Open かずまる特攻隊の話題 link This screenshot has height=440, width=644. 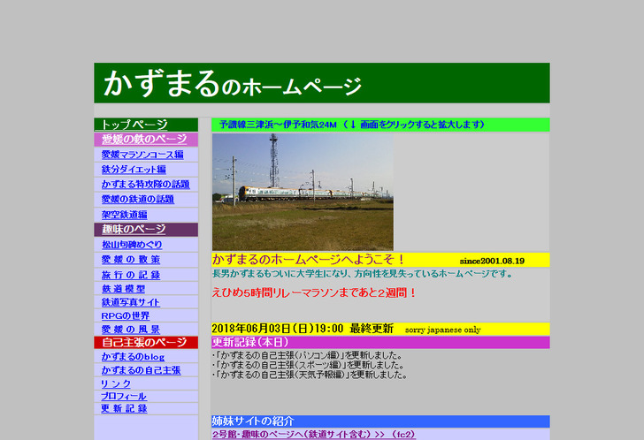[145, 185]
